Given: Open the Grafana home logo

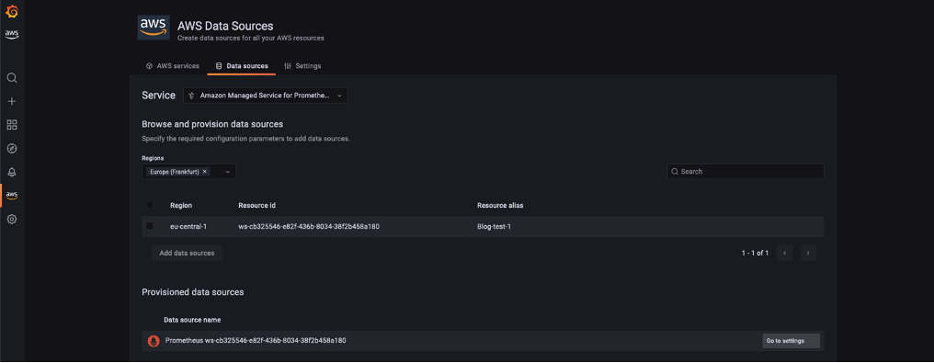Looking at the screenshot, I should [x=11, y=11].
